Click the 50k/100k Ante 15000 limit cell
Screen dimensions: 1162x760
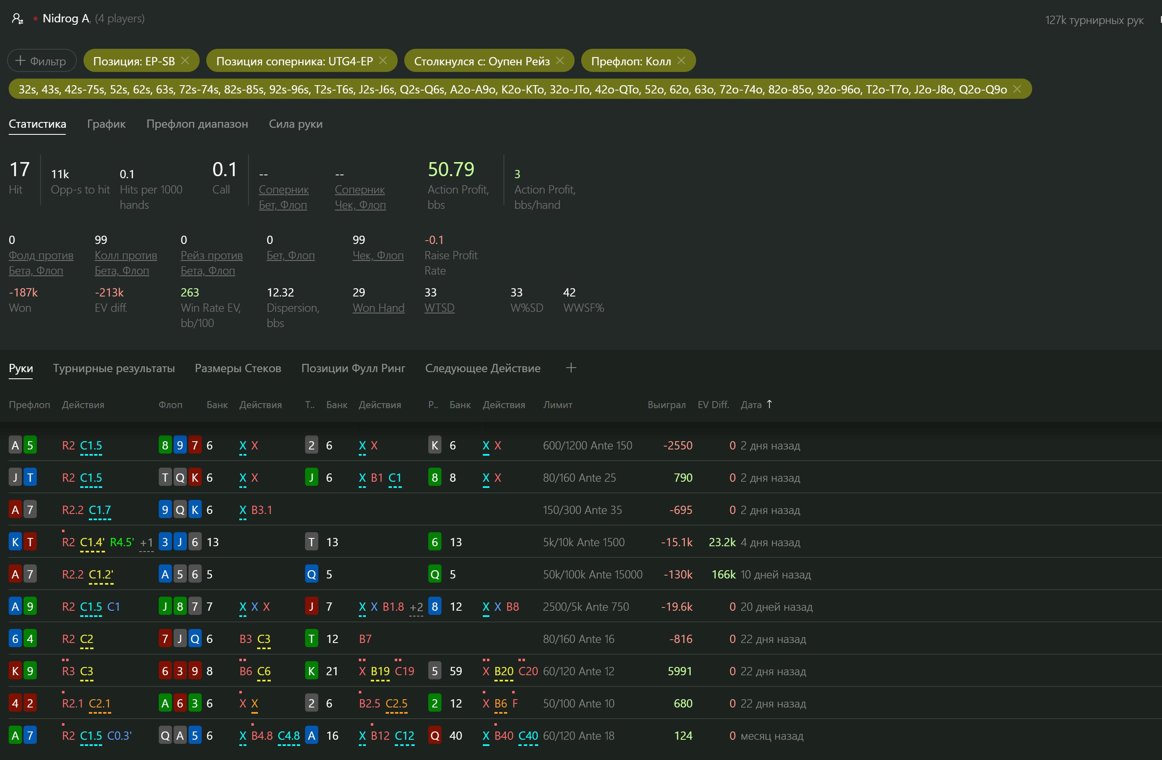tap(593, 574)
